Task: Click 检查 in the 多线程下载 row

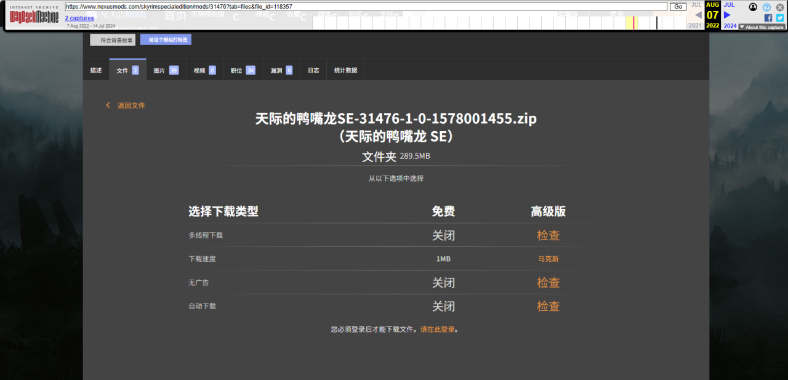Action: coord(549,235)
